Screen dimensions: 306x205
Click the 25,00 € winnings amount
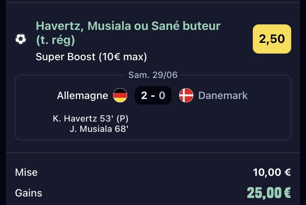point(269,193)
